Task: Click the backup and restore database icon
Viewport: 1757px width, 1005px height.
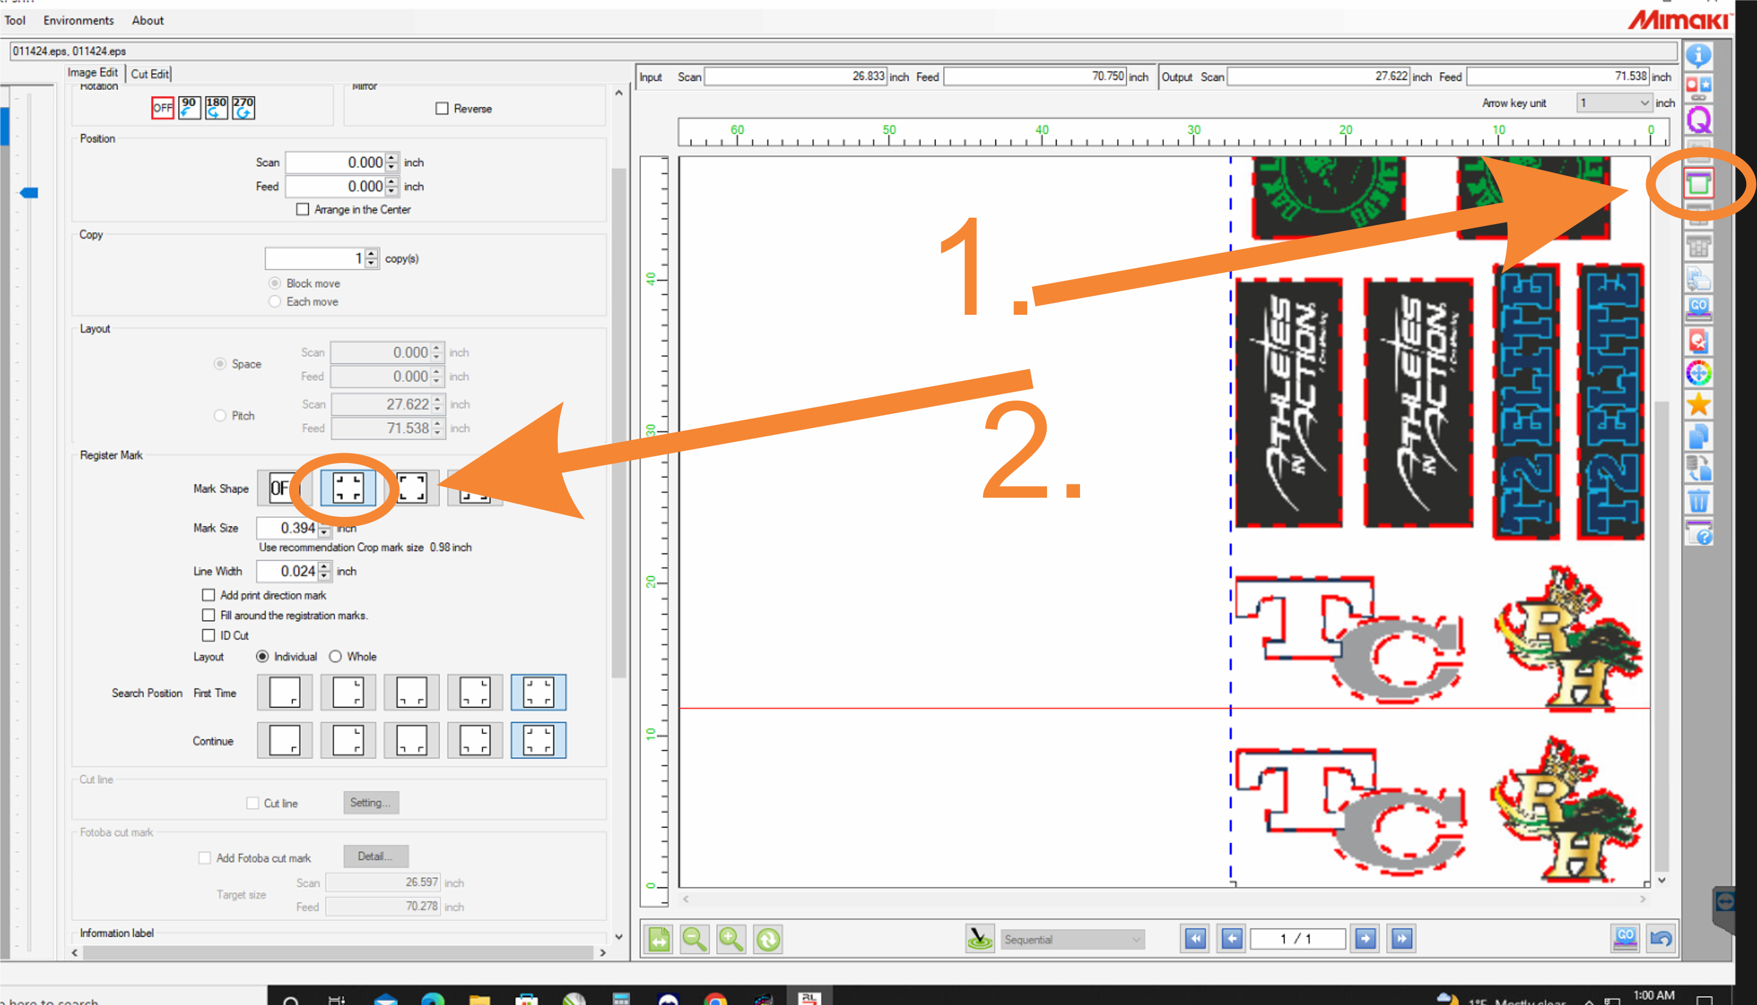Action: [1698, 469]
